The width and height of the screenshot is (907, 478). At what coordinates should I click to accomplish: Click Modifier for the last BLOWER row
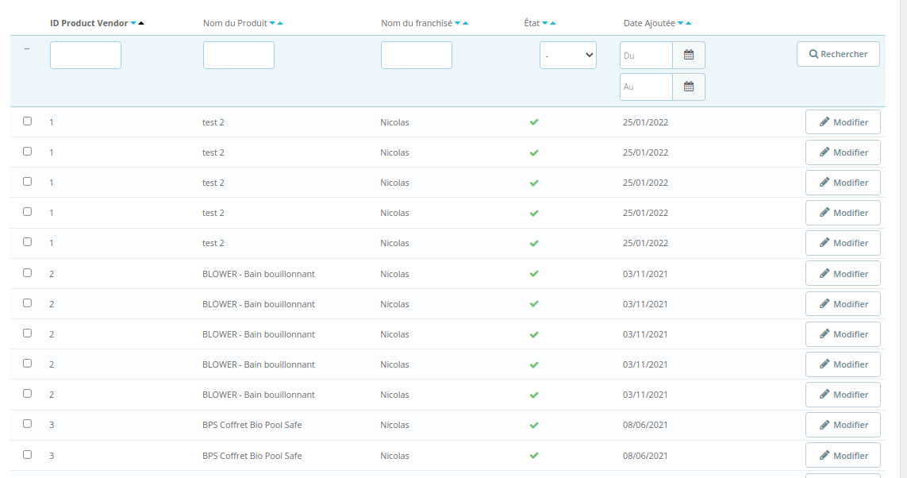pos(843,395)
